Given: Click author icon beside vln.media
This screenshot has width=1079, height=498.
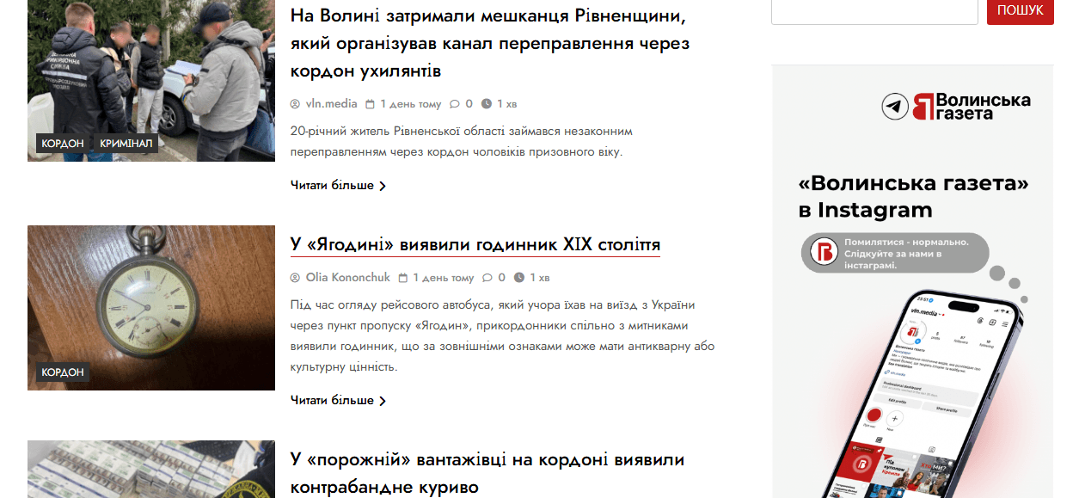Looking at the screenshot, I should (296, 104).
